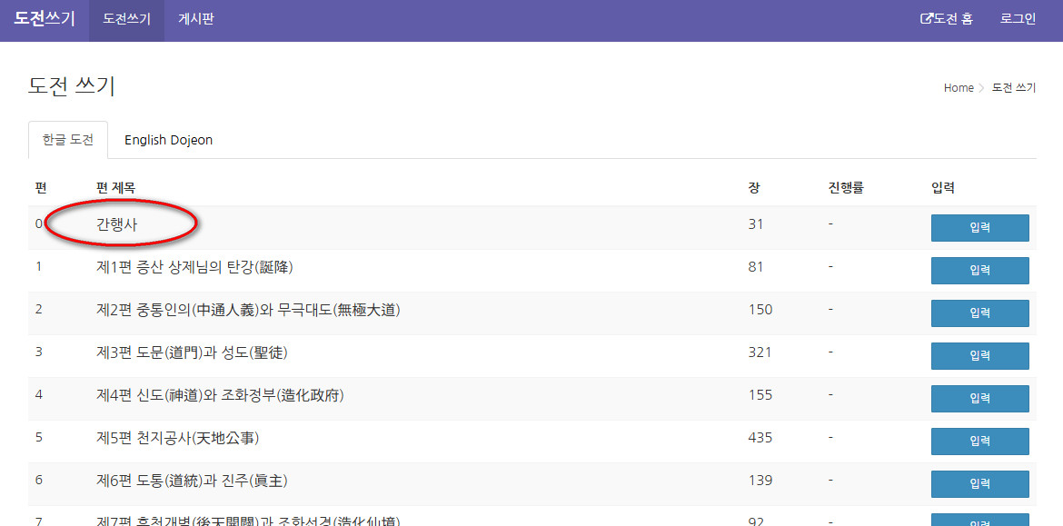The height and width of the screenshot is (526, 1063).
Task: Click the 제5편 천지공사 title text
Action: pos(178,438)
